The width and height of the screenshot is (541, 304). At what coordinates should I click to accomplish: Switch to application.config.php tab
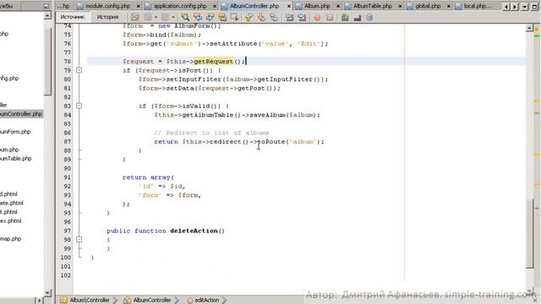pyautogui.click(x=179, y=6)
